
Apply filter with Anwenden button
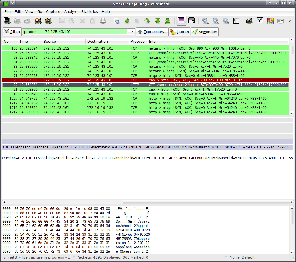tap(205, 32)
